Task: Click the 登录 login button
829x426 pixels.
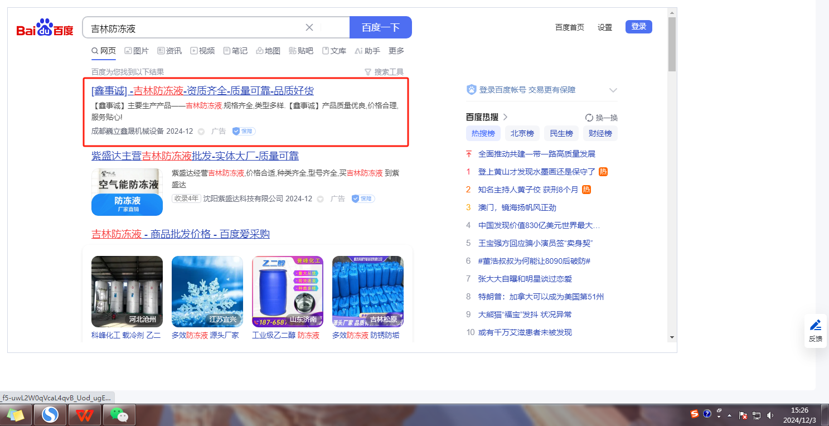Action: pyautogui.click(x=639, y=27)
